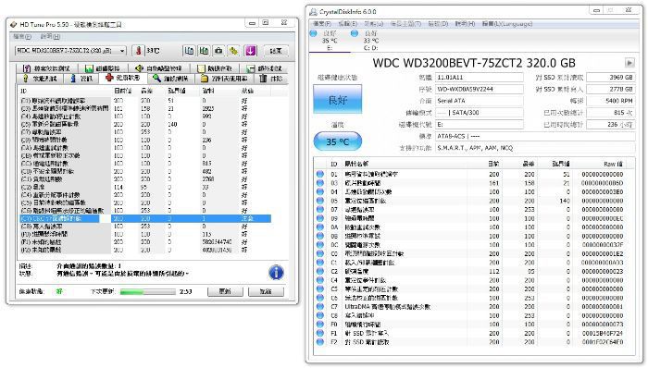Open the Health tab with red cross icon

[x=123, y=78]
